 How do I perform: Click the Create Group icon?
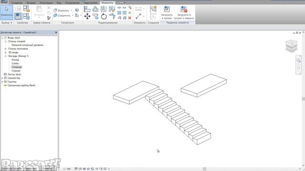(x=153, y=9)
